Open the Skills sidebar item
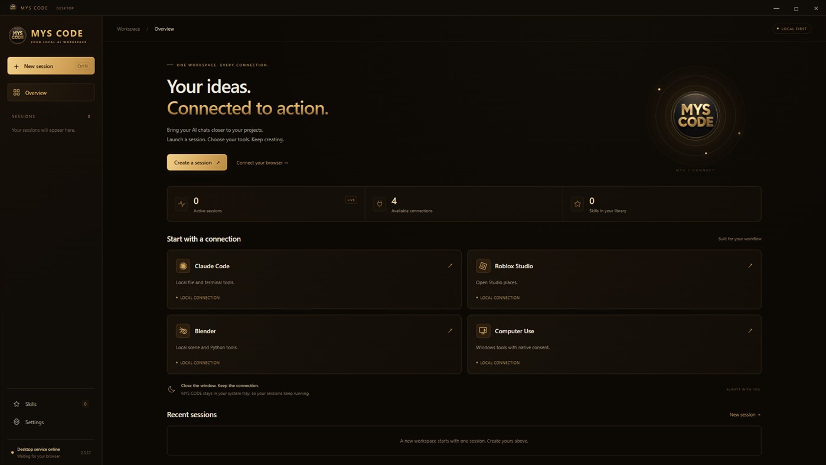826x465 pixels. tap(51, 404)
